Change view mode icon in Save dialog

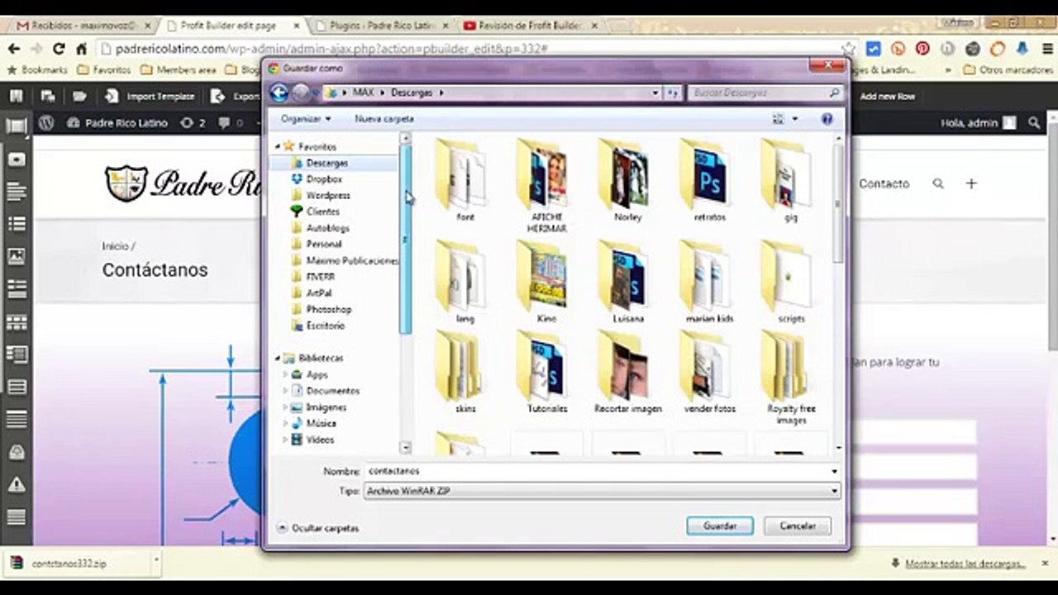(x=778, y=119)
